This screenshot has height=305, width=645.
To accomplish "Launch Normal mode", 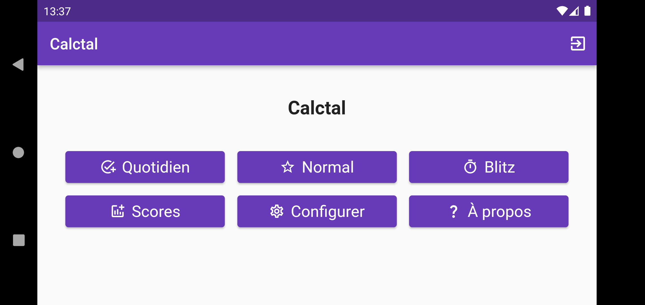I will (317, 167).
